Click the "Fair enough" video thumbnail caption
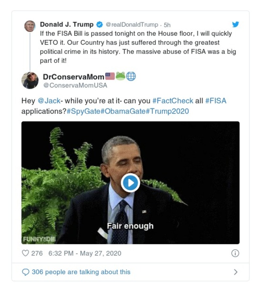The width and height of the screenshot is (261, 297). (x=130, y=226)
